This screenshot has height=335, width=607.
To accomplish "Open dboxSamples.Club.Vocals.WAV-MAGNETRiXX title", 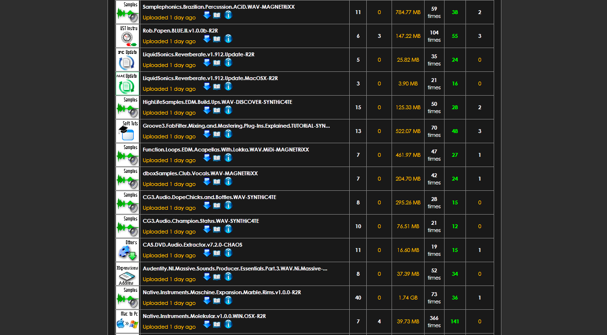I will 200,173.
